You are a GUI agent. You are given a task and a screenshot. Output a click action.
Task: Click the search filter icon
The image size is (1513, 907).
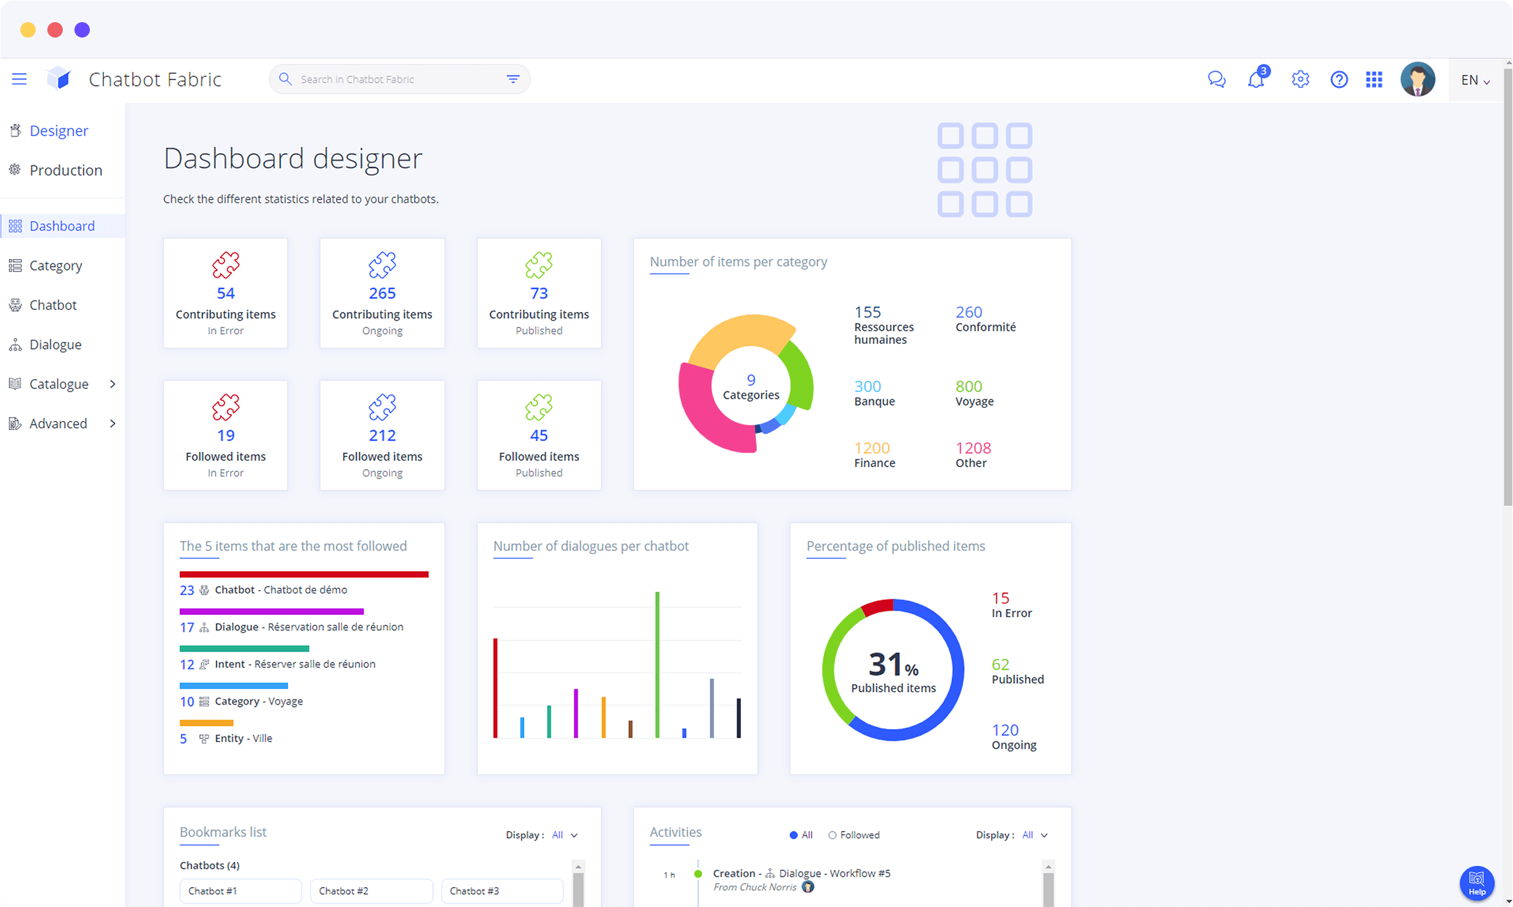click(513, 79)
